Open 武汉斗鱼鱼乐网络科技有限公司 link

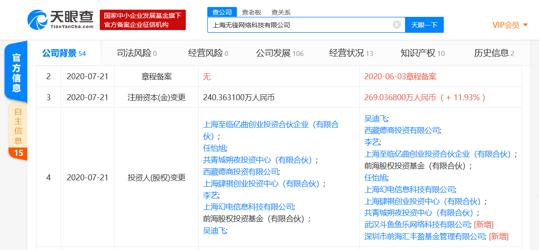click(x=417, y=224)
